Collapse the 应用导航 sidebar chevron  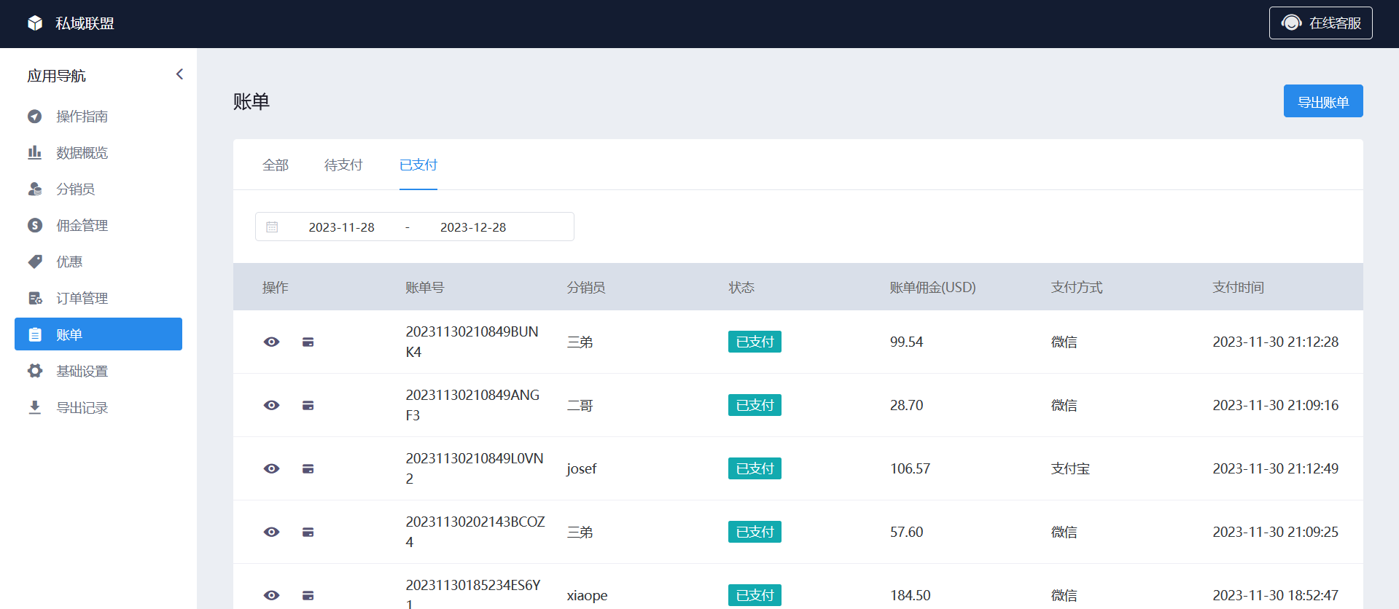[x=179, y=74]
